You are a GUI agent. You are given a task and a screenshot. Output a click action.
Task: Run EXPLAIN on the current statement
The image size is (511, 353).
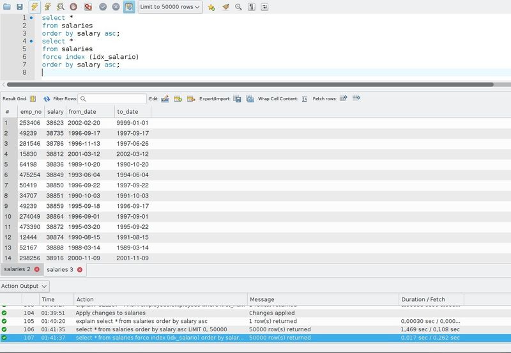tap(60, 6)
